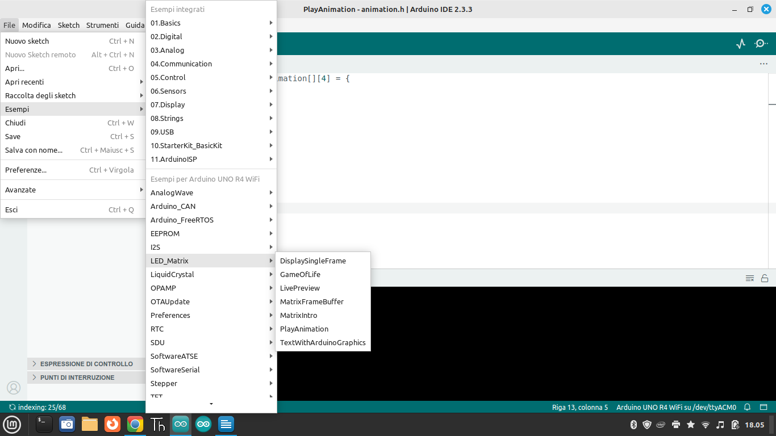Open the second Arduino IDE taskbar icon
The height and width of the screenshot is (436, 776).
coord(203,424)
